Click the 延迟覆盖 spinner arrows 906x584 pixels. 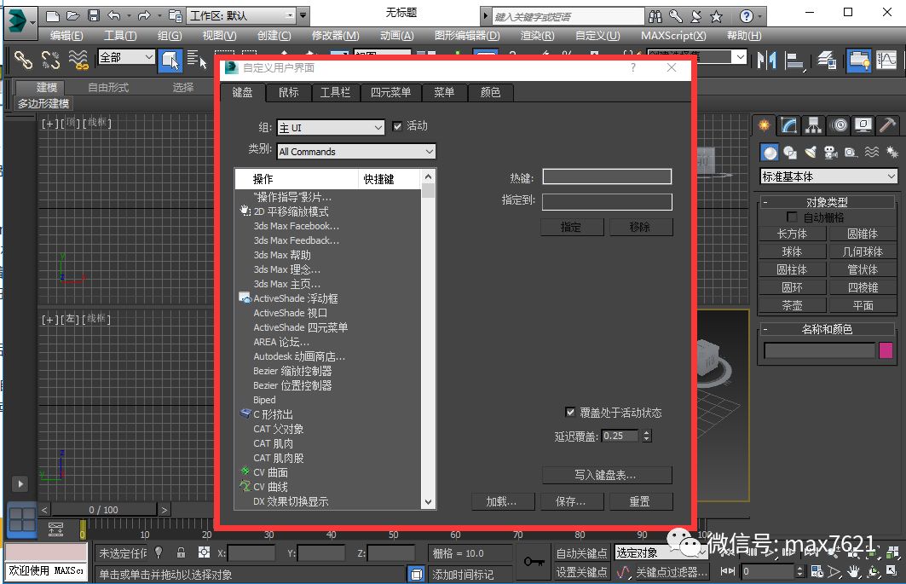[x=647, y=436]
